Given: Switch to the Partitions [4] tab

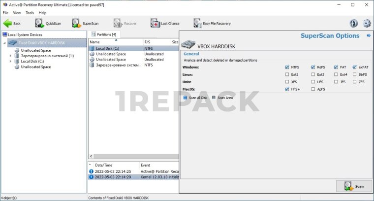Looking at the screenshot, I should click(104, 34).
